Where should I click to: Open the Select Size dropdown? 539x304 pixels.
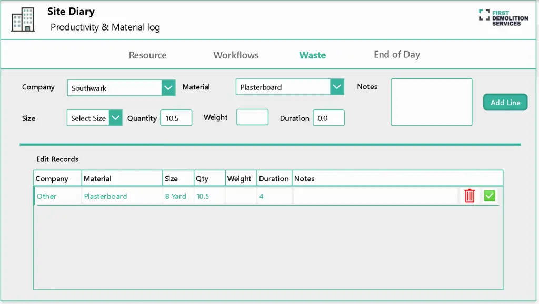pos(116,118)
